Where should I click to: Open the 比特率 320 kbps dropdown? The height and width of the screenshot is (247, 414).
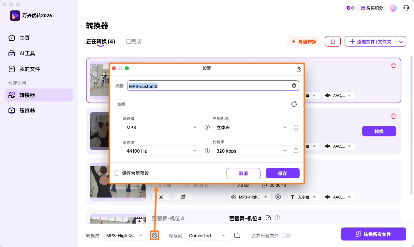pos(252,151)
